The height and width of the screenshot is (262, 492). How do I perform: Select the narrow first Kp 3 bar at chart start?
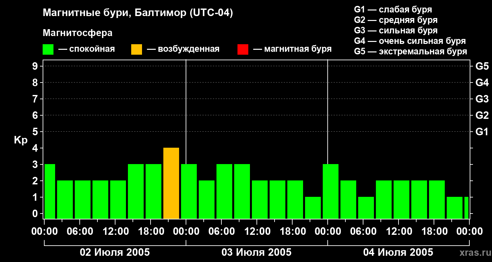tap(50, 192)
